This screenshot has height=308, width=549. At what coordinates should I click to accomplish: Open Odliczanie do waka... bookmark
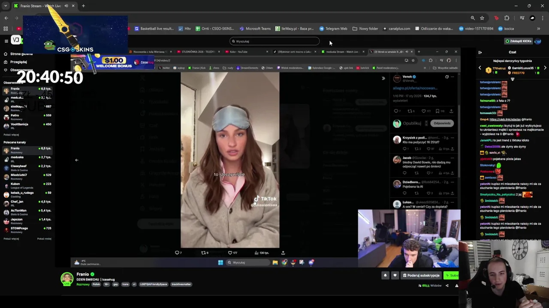(434, 29)
